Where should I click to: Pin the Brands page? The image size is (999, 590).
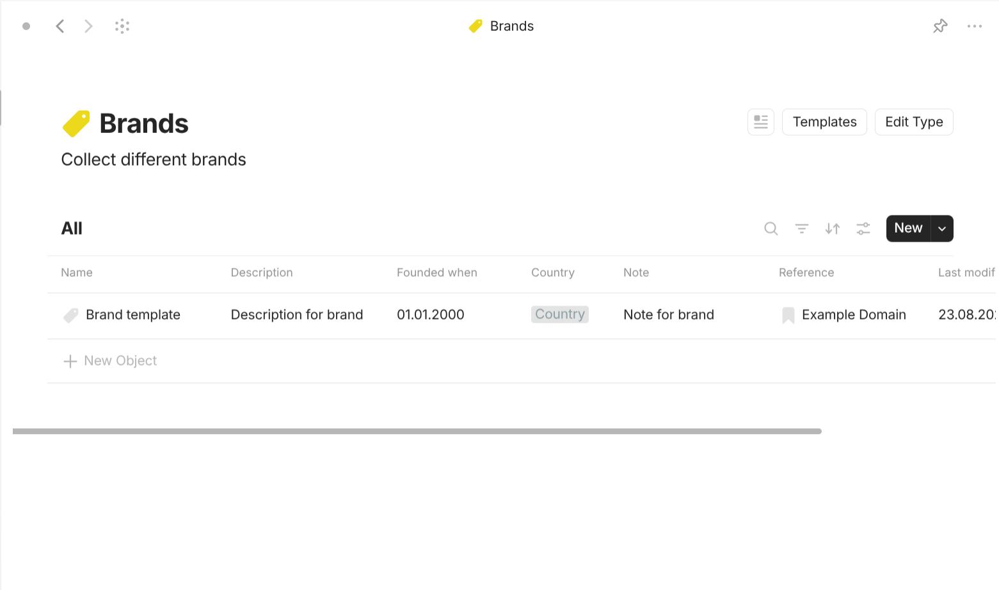940,26
